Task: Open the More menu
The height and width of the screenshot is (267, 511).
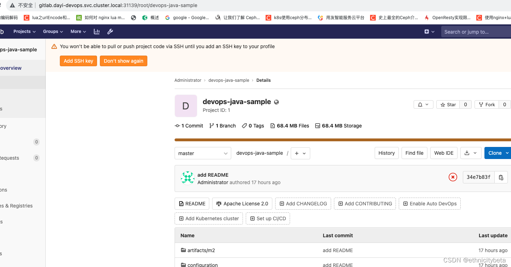Action: point(78,32)
